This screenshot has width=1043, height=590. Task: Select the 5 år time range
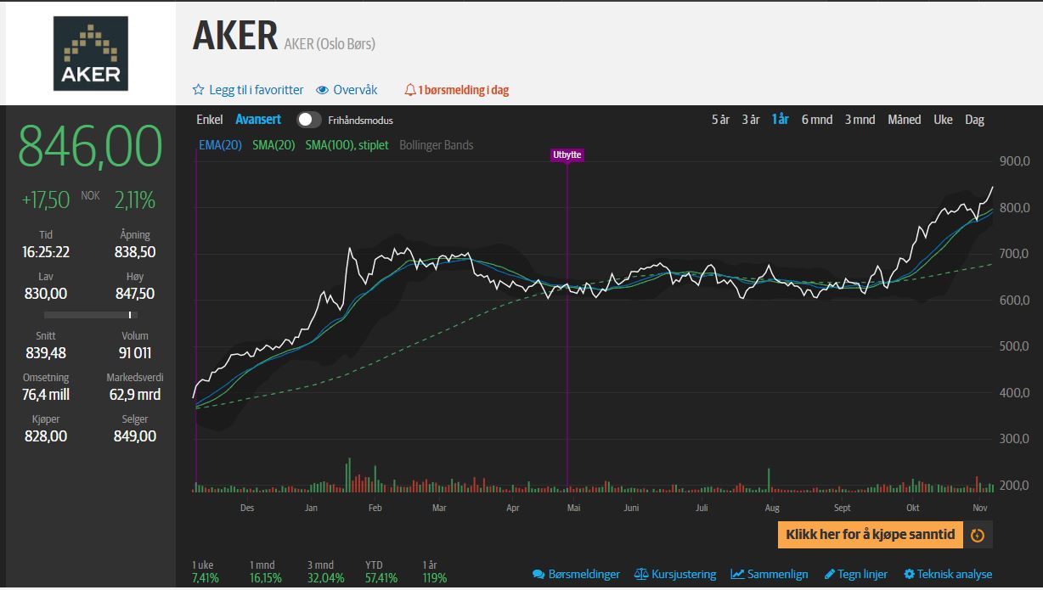tap(720, 120)
